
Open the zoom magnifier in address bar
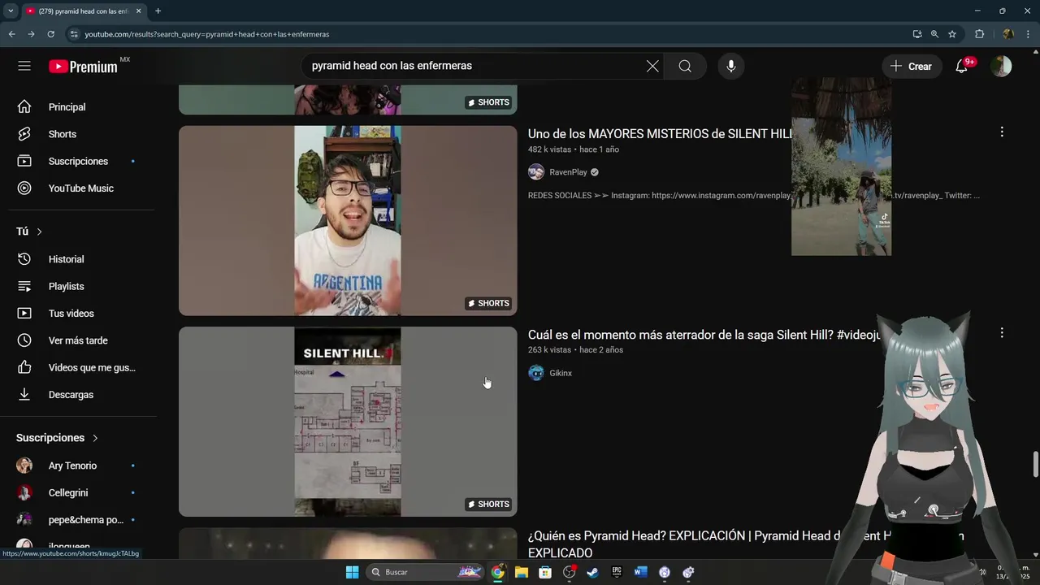pos(934,34)
